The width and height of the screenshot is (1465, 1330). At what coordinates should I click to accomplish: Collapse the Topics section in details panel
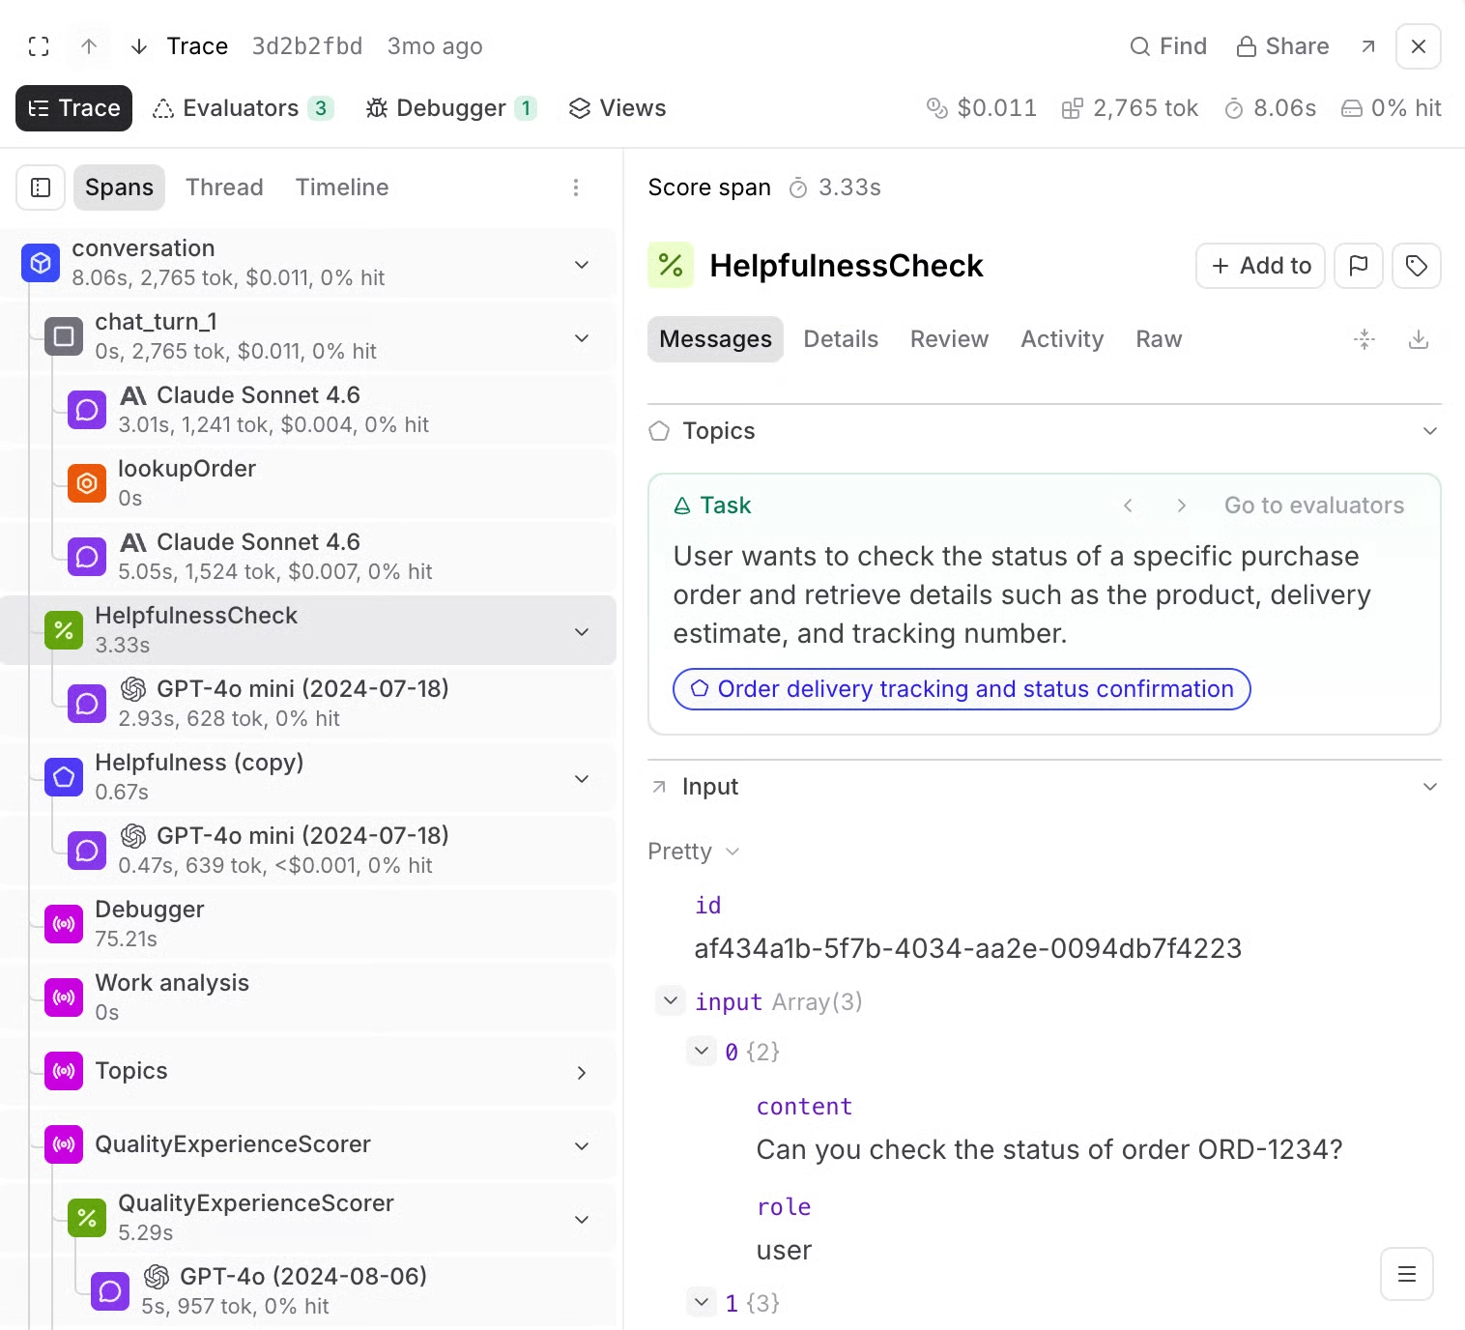click(1430, 431)
